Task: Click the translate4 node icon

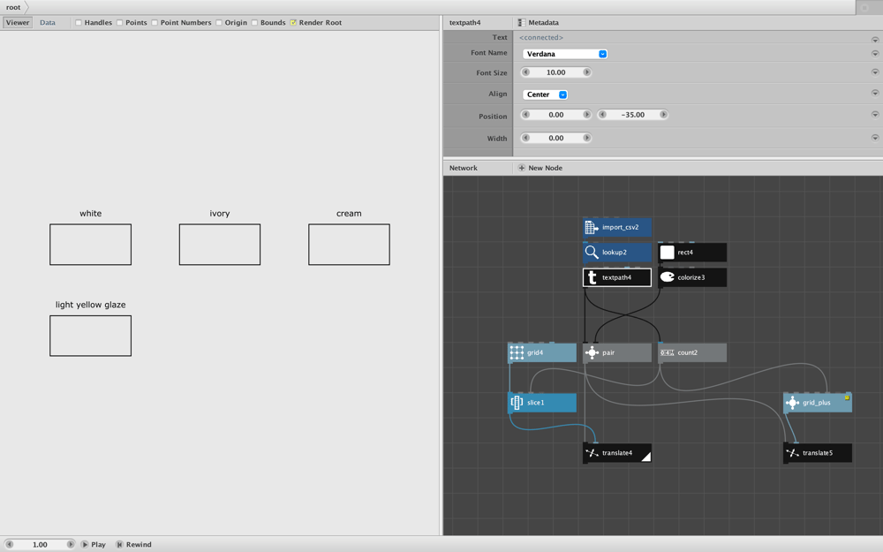Action: (592, 453)
